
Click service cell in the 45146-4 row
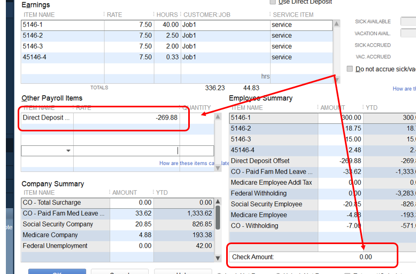point(302,57)
